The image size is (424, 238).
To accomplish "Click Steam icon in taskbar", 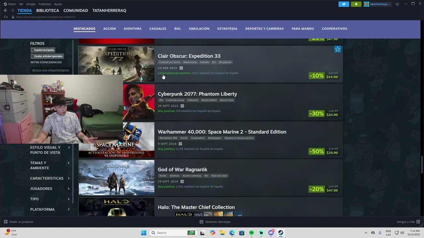I will (x=281, y=233).
